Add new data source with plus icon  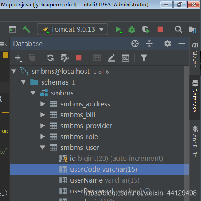(18, 58)
